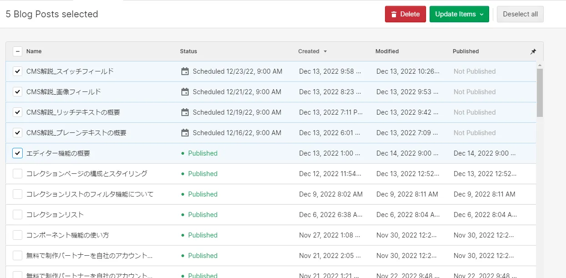Uncheck the エディター機能の概要 checkbox
566x278 pixels.
point(17,153)
